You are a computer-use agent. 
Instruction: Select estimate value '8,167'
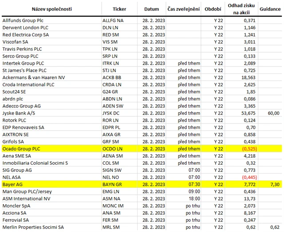coord(249,213)
